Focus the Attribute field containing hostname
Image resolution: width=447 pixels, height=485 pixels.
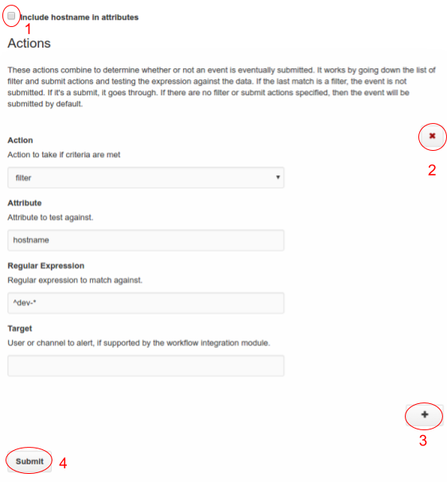(x=146, y=241)
